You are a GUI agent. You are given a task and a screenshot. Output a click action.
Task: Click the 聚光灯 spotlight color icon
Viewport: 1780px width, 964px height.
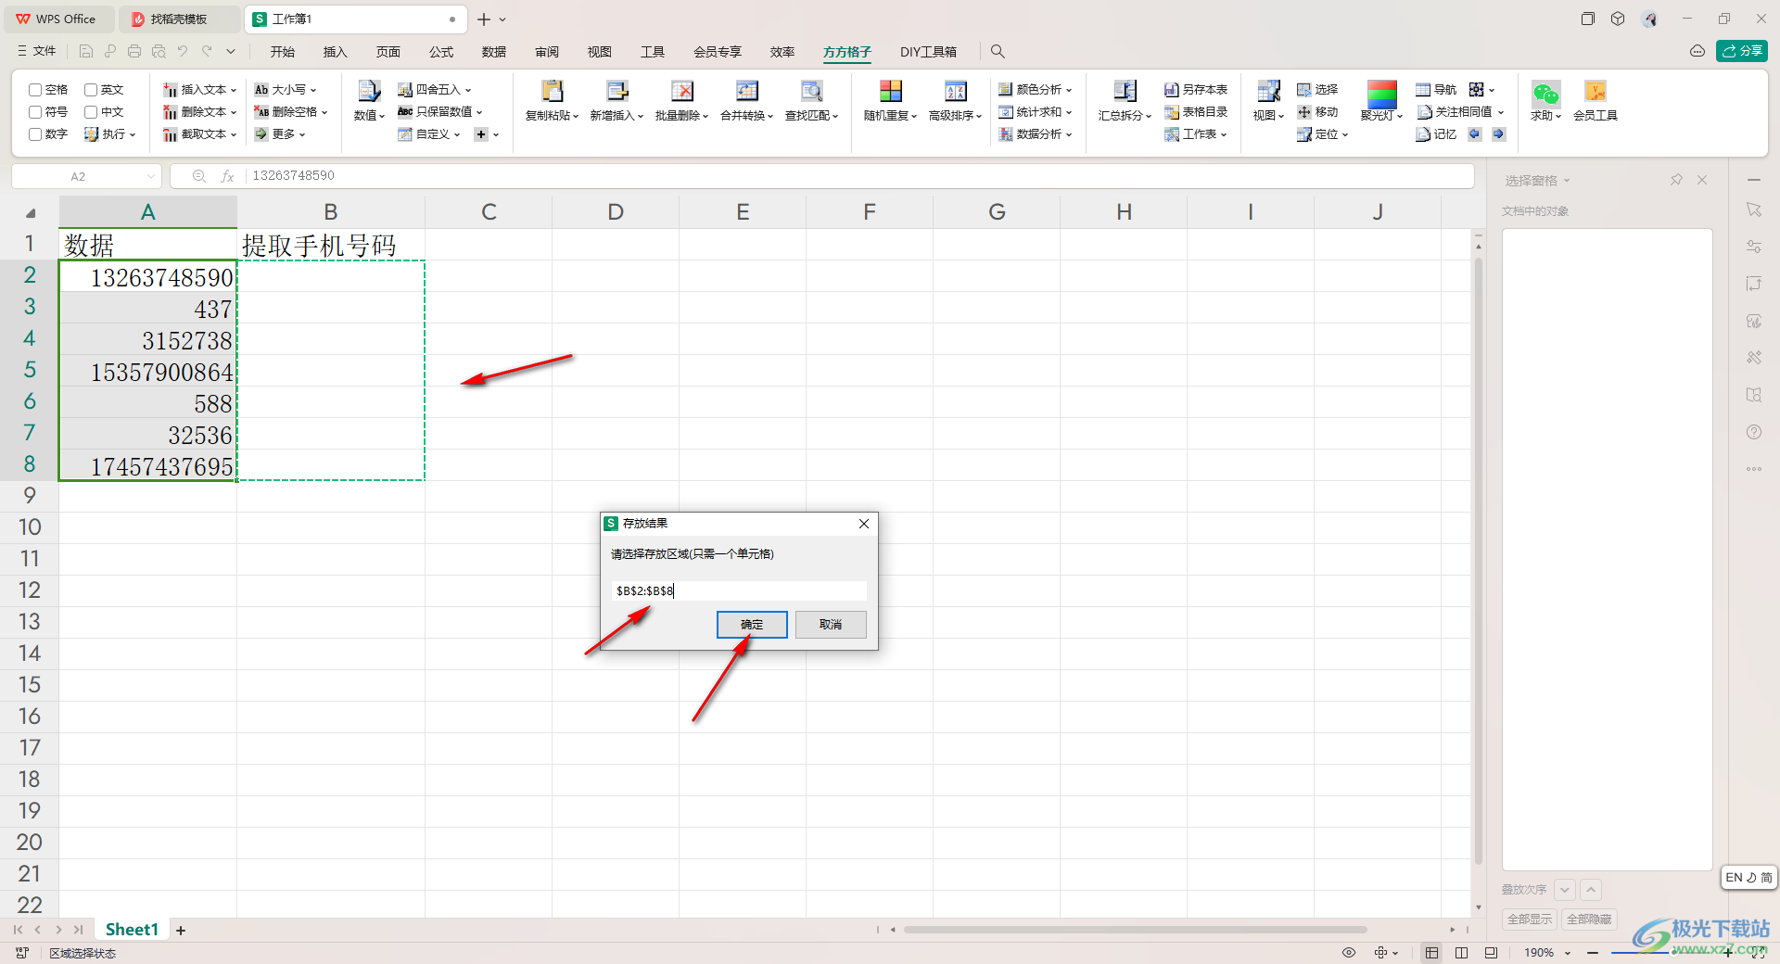pyautogui.click(x=1381, y=93)
